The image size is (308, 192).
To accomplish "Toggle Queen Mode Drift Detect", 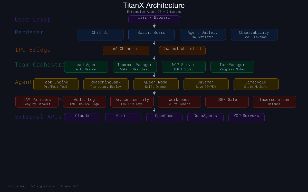I will [156, 84].
